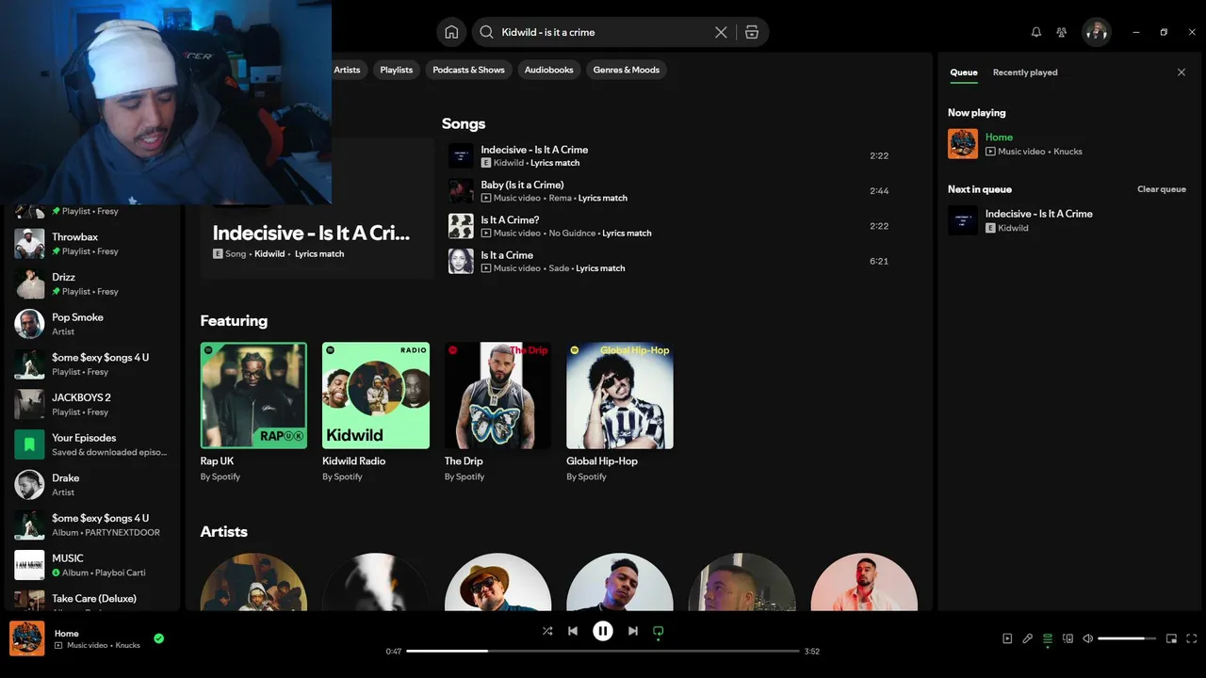The image size is (1206, 678).
Task: Pause the current song
Action: pyautogui.click(x=603, y=631)
